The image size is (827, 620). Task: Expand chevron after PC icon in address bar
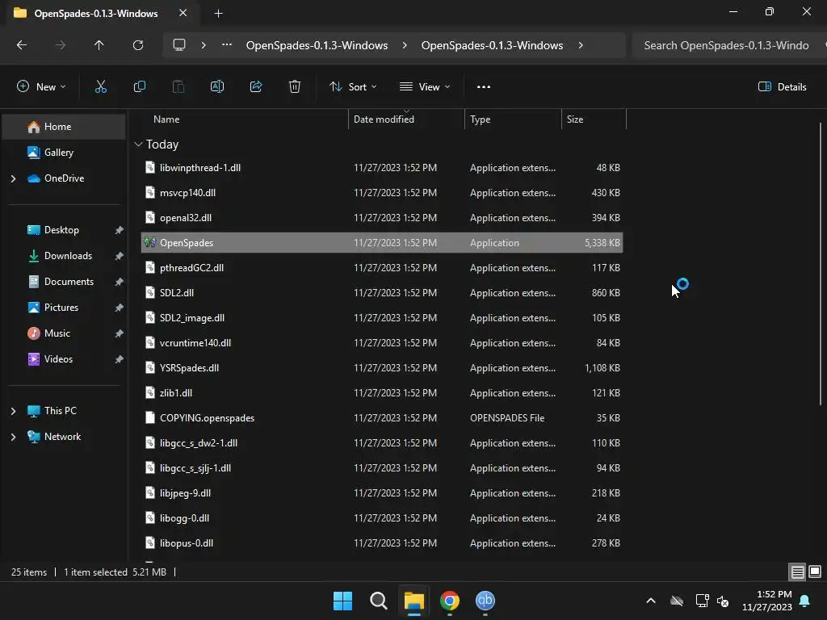point(204,45)
